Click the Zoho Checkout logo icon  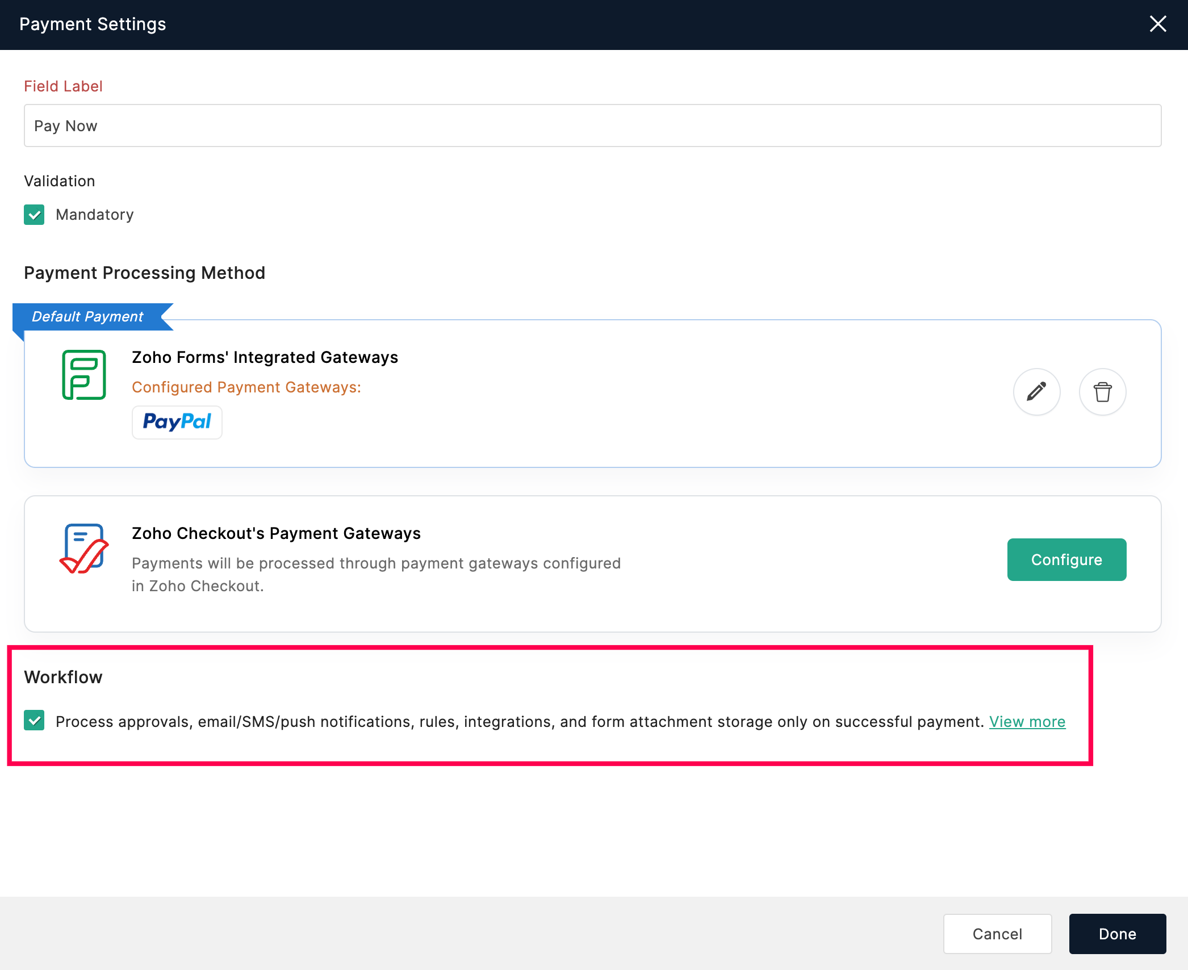(x=84, y=549)
